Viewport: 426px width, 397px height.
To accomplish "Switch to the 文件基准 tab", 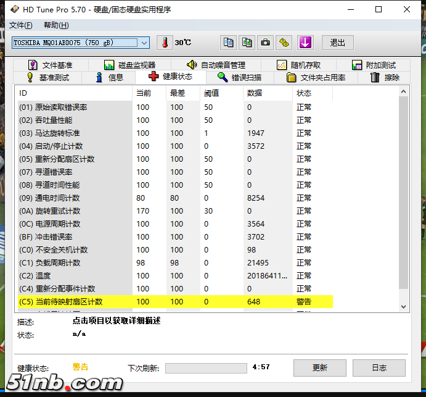I will point(51,65).
